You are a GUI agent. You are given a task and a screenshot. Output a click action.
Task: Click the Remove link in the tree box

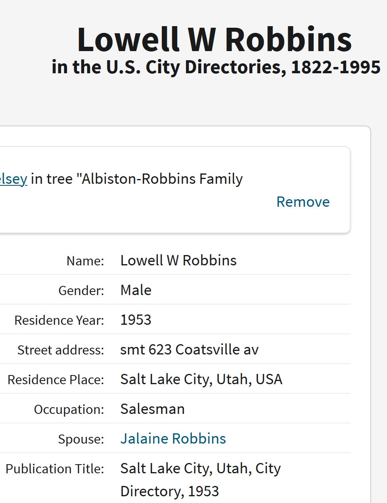[303, 202]
